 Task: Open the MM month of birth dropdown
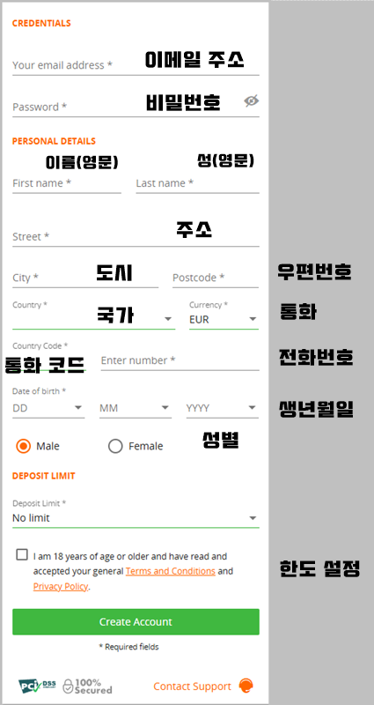pos(136,408)
